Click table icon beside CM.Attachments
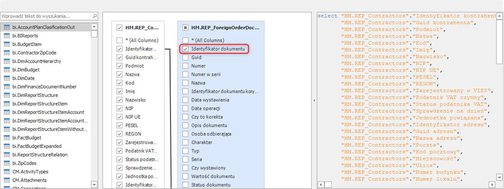 click(x=7, y=180)
